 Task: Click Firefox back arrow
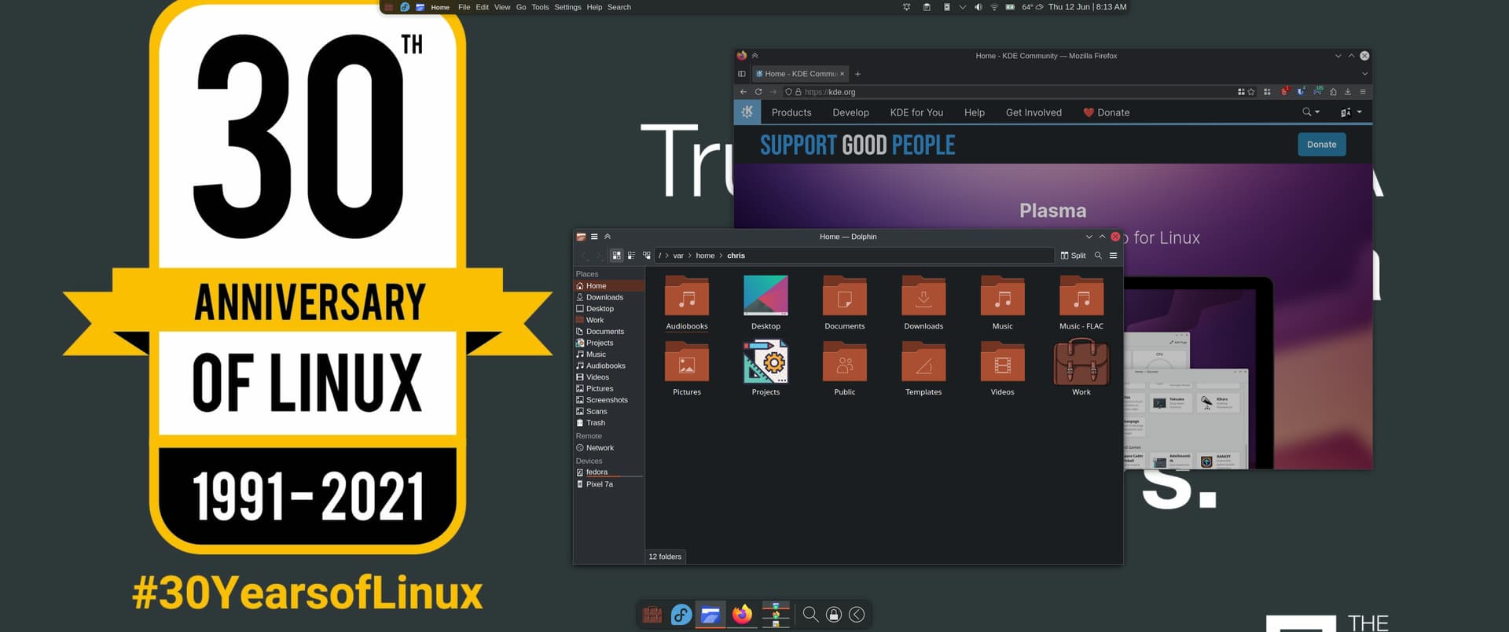click(x=743, y=92)
